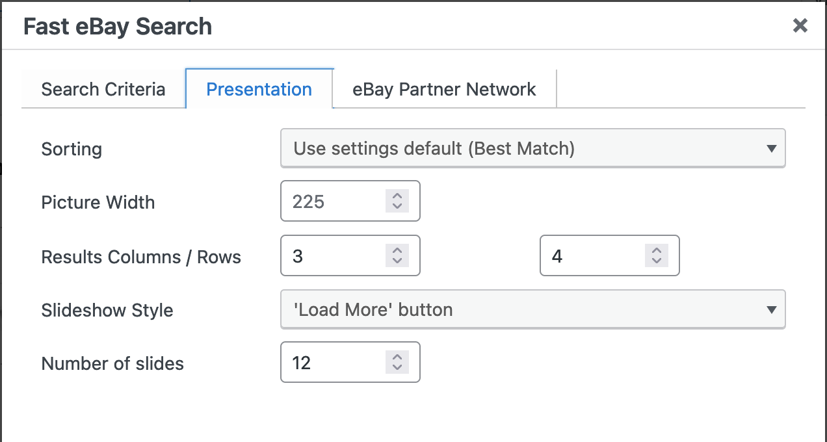Open the Sorting dropdown menu

pyautogui.click(x=533, y=148)
